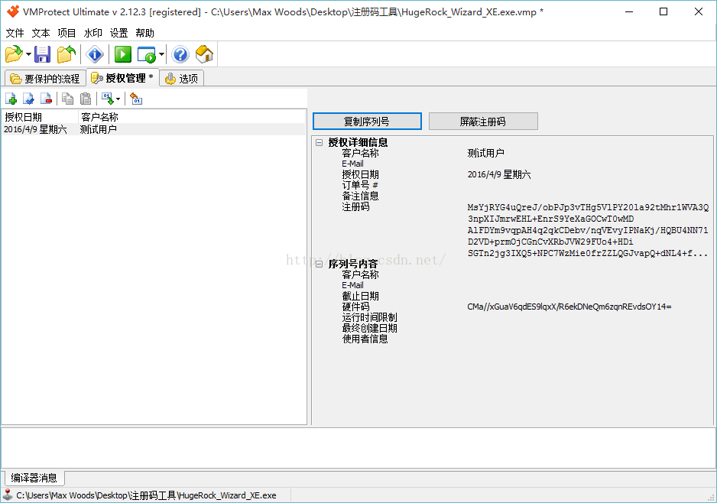
Task: Minimize the VMProtect window
Action: (629, 12)
